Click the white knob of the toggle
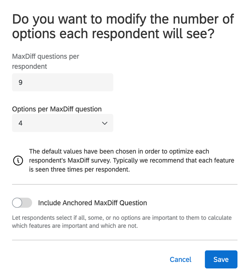Image resolution: width=247 pixels, height=280 pixels. click(17, 203)
